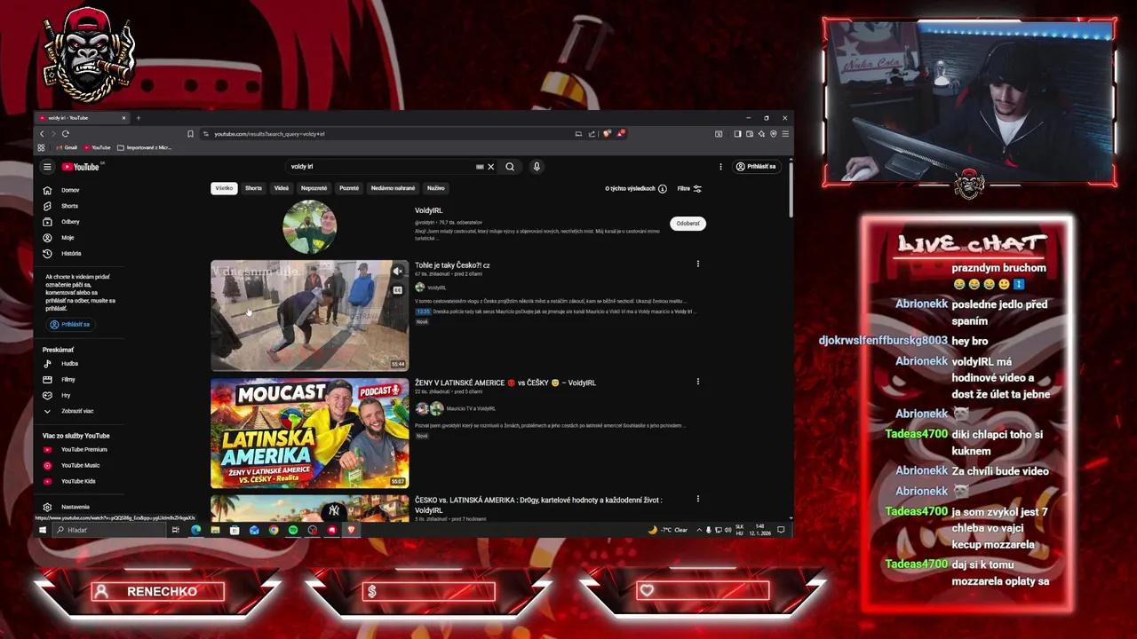
Task: Select the Pozreté filter chip
Action: tap(349, 188)
